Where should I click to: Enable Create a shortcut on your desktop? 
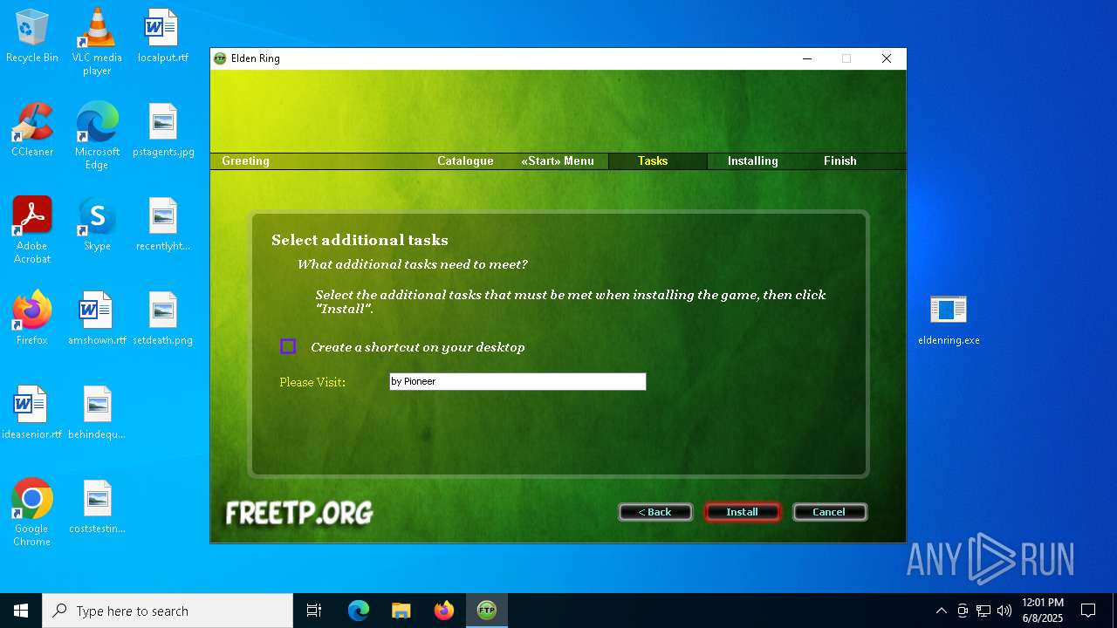click(x=288, y=346)
